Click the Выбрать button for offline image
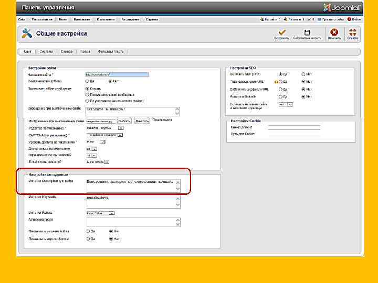This screenshot has width=378, height=283. [124, 121]
